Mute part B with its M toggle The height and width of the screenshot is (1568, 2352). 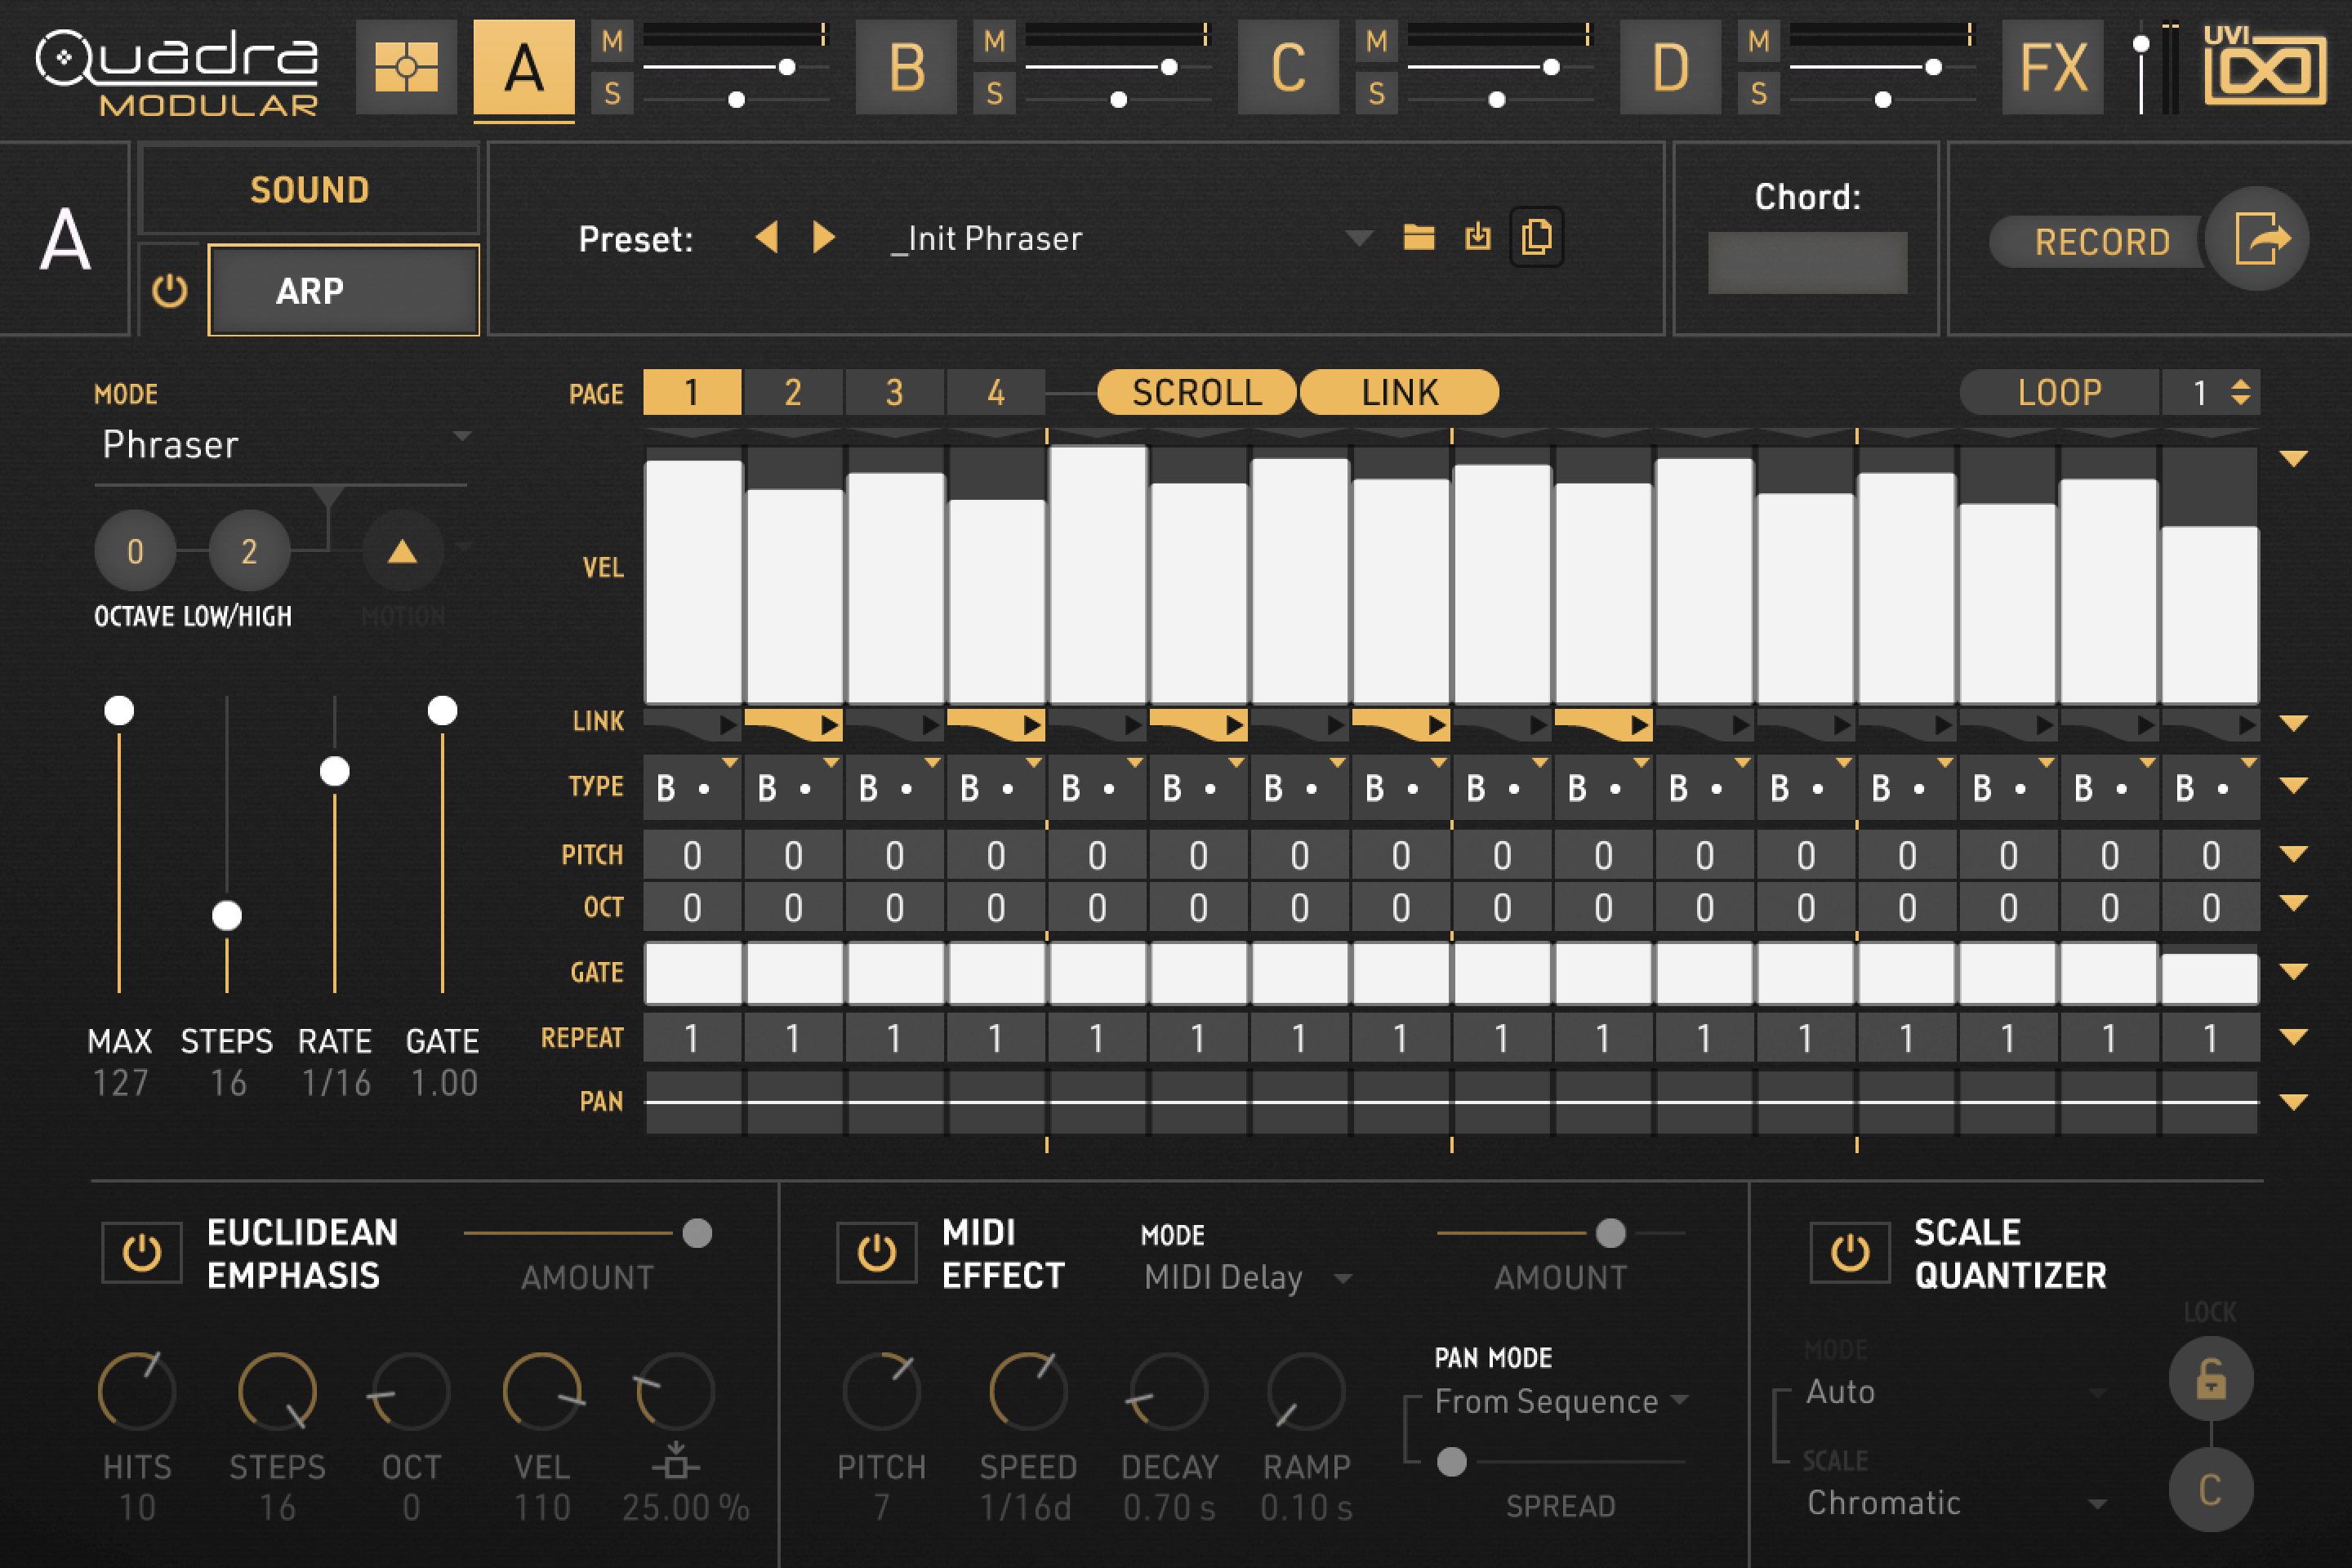click(x=994, y=42)
